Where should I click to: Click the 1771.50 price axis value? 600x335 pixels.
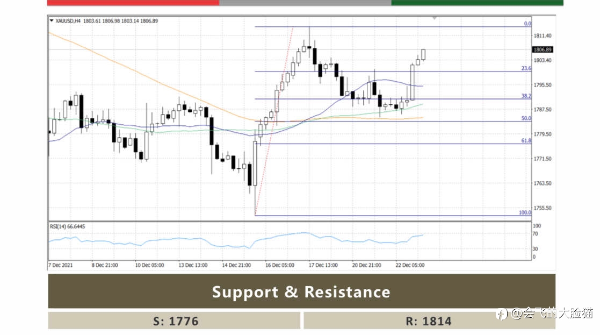click(543, 159)
